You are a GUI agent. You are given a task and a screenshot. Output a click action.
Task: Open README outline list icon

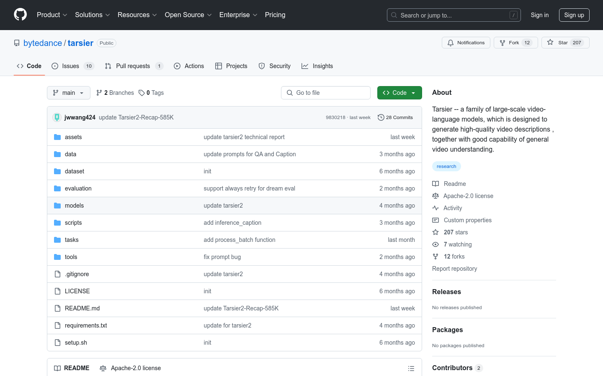click(x=411, y=368)
